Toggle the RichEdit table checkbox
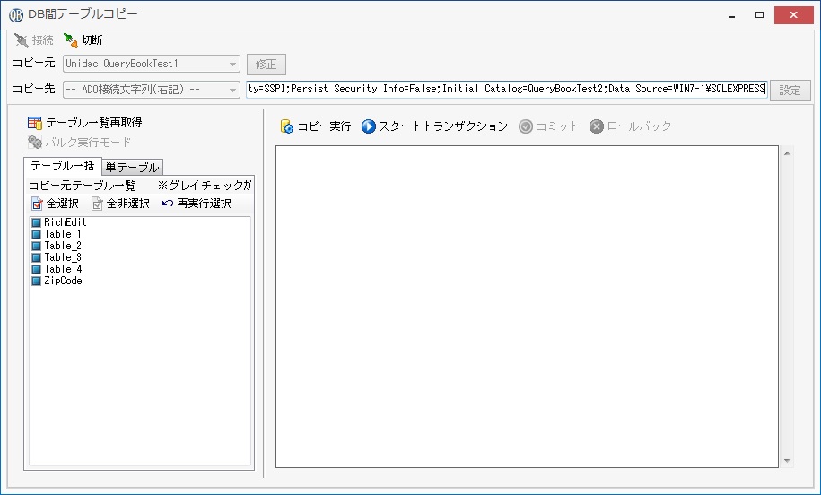The image size is (821, 495). click(x=36, y=223)
